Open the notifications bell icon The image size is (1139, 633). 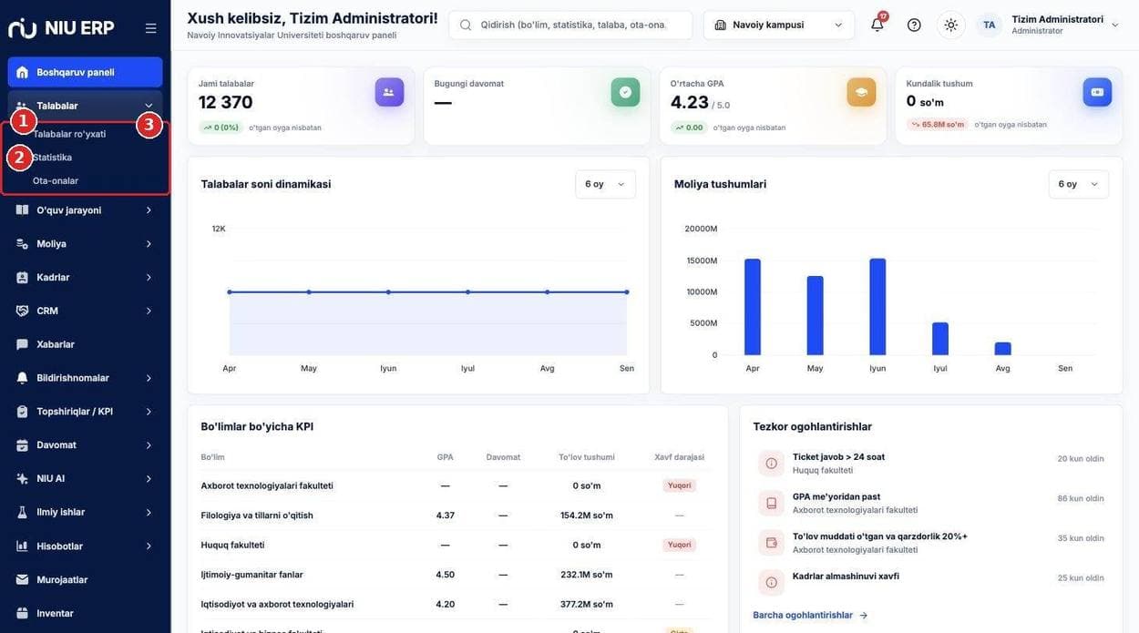pos(877,25)
